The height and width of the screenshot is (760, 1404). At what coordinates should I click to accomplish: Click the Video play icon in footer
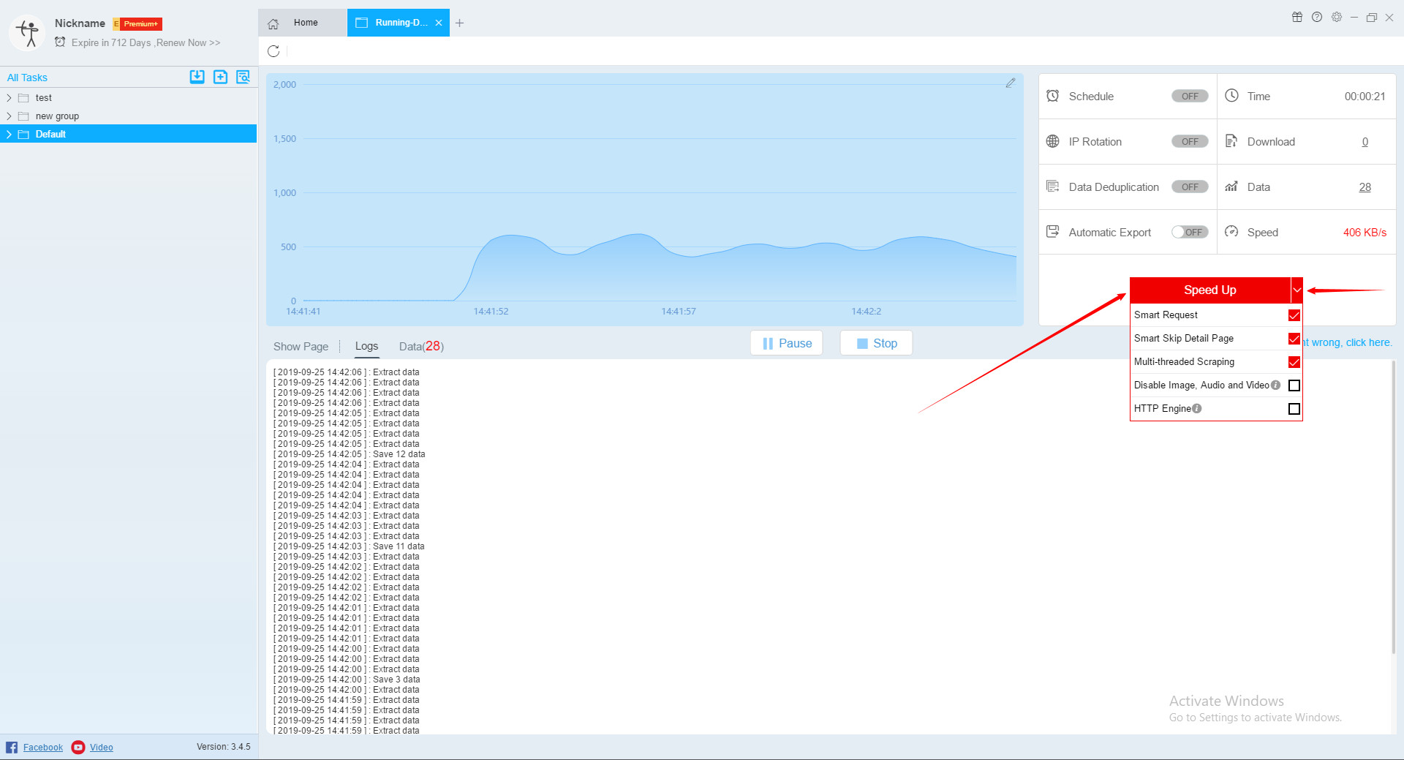click(78, 747)
